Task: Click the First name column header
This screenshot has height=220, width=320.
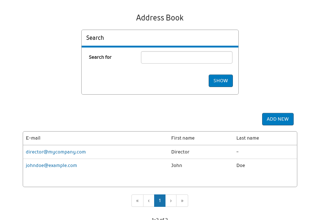Action: (183, 138)
